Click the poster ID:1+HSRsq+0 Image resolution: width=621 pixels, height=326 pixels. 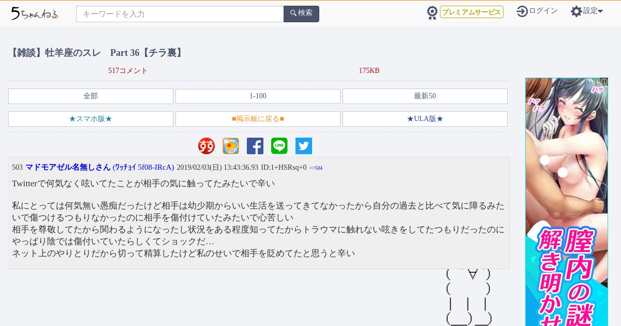click(284, 168)
